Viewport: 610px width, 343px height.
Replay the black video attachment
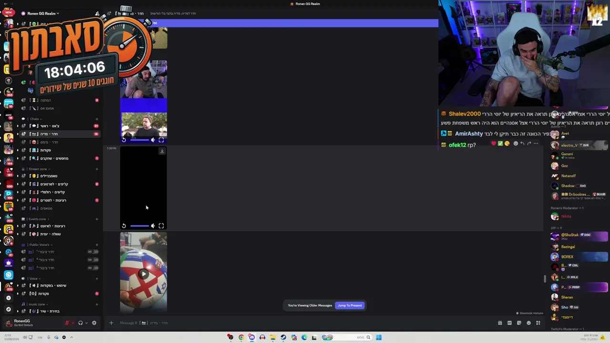click(x=124, y=226)
